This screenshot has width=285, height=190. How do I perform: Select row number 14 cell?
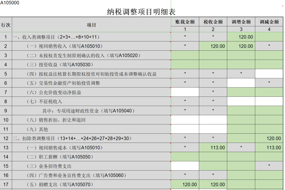tap(6, 157)
